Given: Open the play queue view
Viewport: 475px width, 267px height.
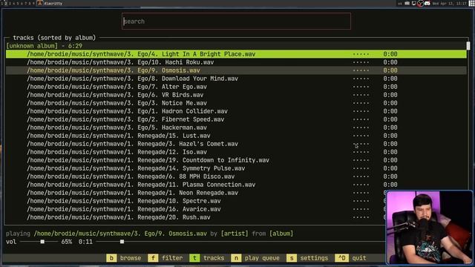Looking at the screenshot, I should click(255, 258).
